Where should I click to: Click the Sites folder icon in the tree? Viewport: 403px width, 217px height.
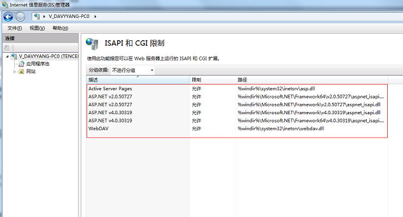(x=21, y=71)
